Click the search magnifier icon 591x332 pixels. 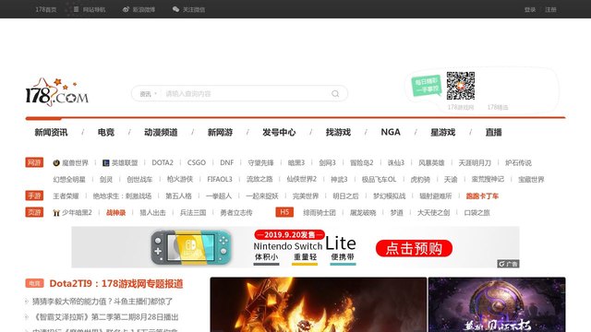click(x=335, y=94)
